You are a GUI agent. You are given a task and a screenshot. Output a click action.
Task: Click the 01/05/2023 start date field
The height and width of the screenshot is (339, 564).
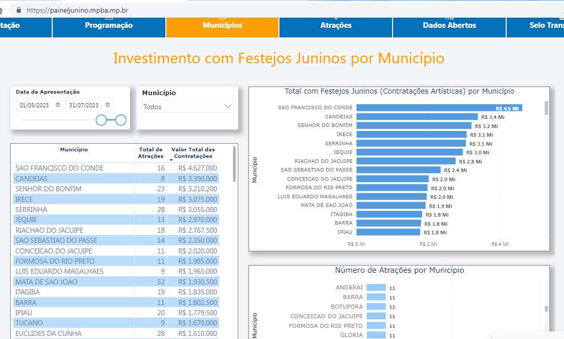click(39, 105)
